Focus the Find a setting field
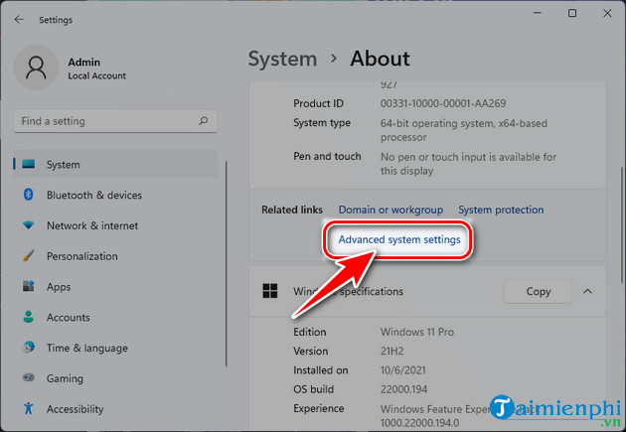Image resolution: width=626 pixels, height=432 pixels. [115, 121]
